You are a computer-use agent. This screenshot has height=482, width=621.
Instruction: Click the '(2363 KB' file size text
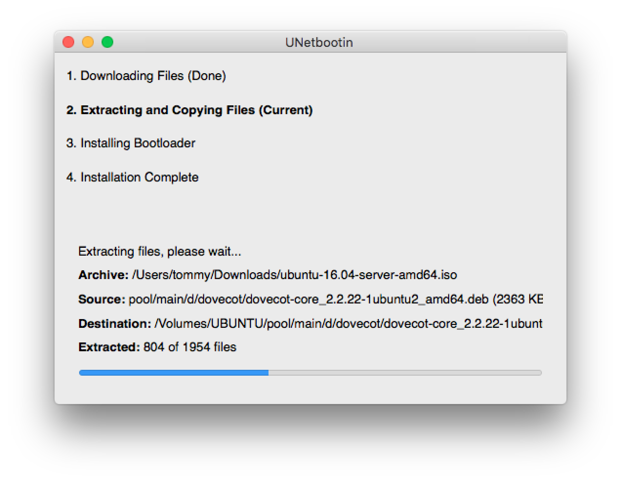pyautogui.click(x=517, y=299)
